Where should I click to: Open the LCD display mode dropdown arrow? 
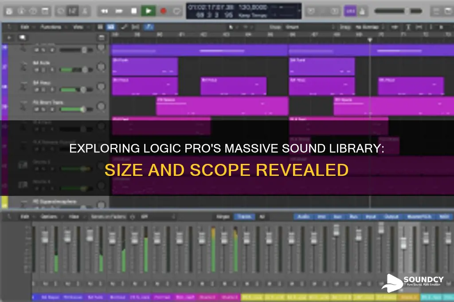[299, 11]
